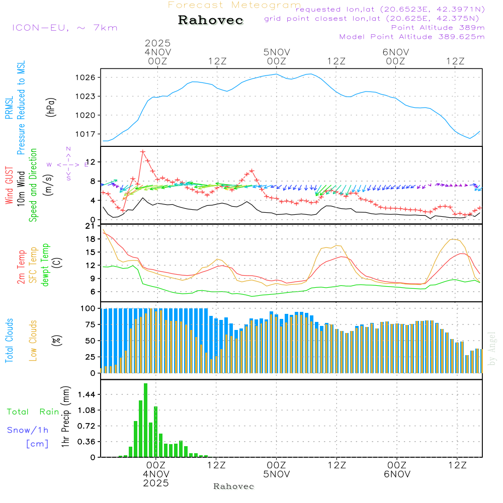The height and width of the screenshot is (503, 503).
Task: Click the ICON-EU ~7km model label
Action: coord(64,28)
